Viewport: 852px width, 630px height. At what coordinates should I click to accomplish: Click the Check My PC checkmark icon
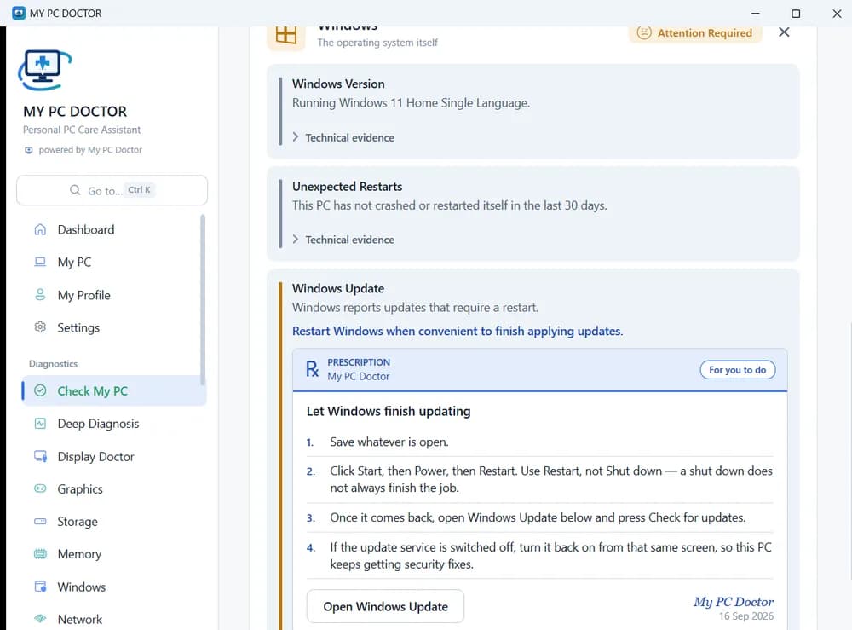click(40, 390)
